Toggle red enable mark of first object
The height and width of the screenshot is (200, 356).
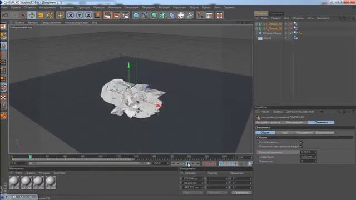click(x=291, y=24)
